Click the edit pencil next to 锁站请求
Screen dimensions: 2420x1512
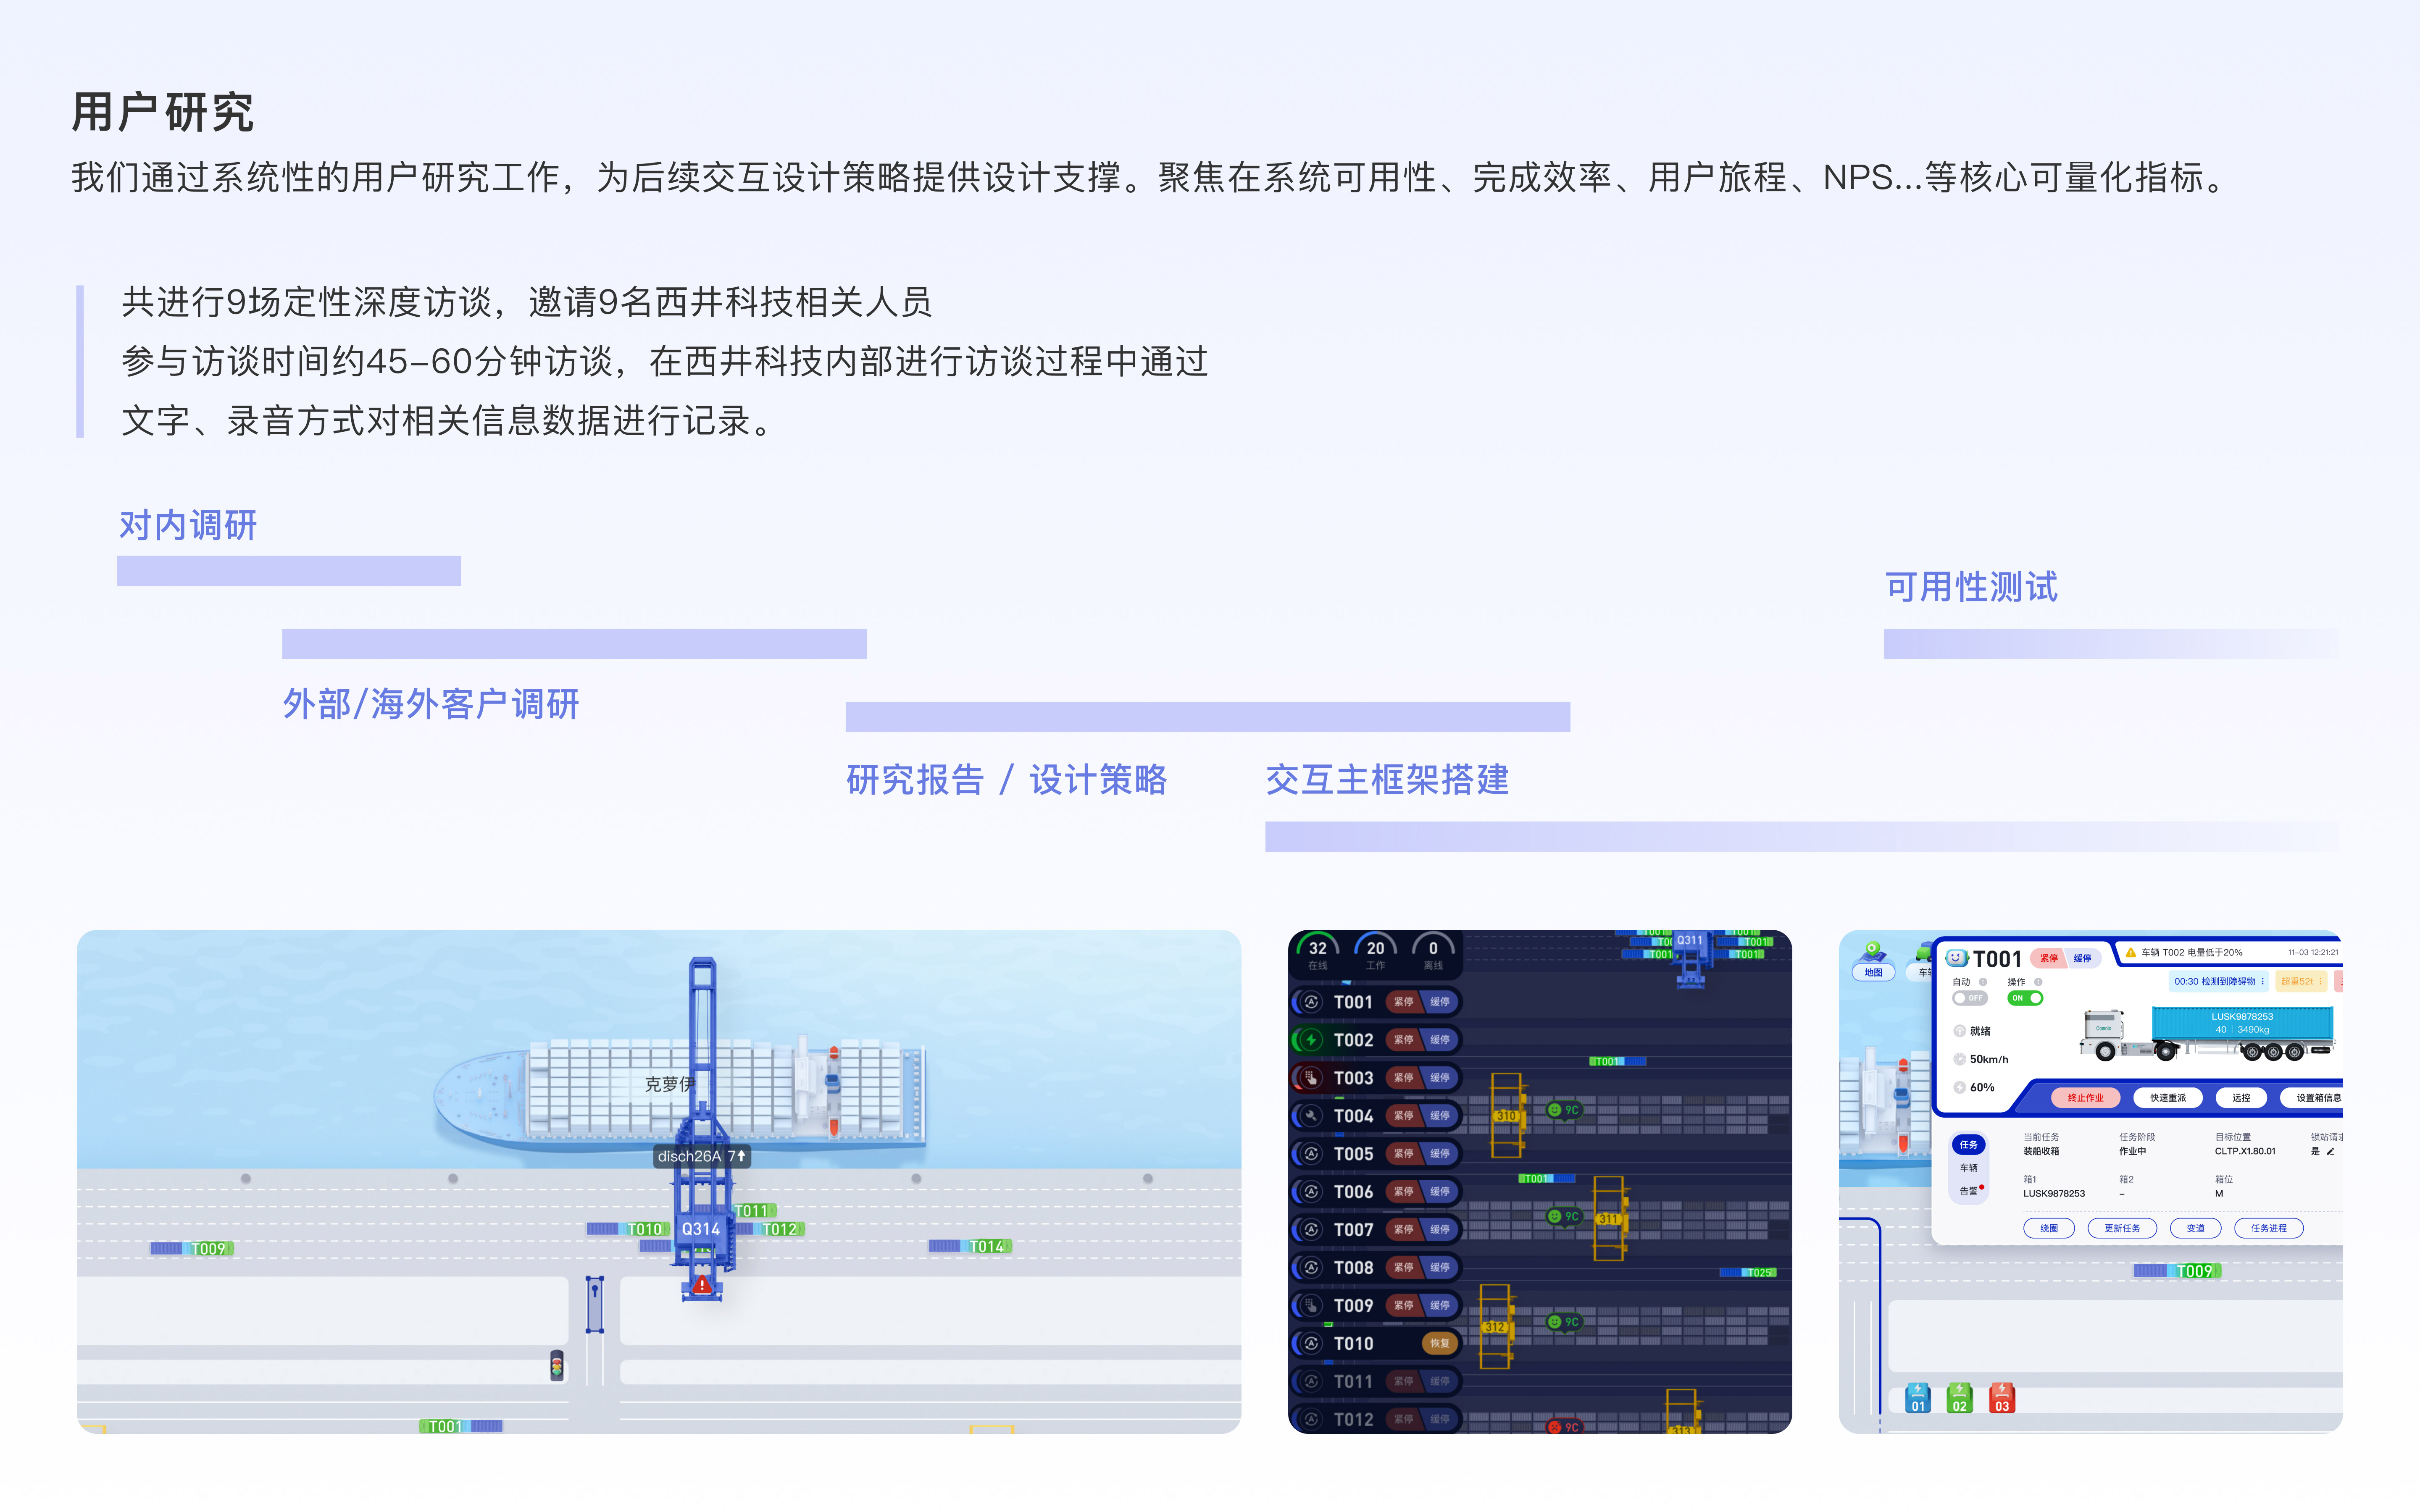click(2331, 1152)
